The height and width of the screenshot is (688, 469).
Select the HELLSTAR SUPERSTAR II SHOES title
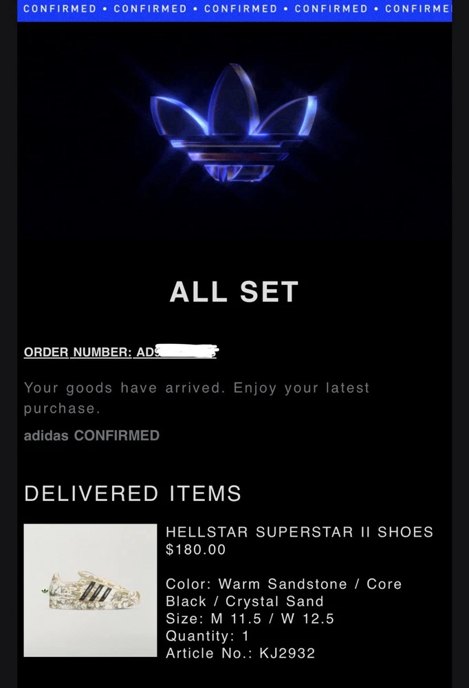click(299, 532)
